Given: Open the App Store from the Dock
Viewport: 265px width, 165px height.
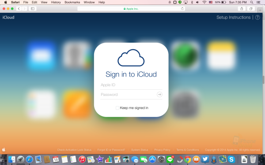Looking at the screenshot, I should point(152,159).
